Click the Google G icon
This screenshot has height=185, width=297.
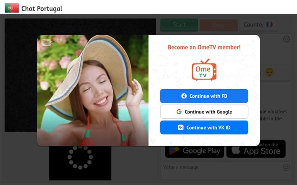coord(179,112)
